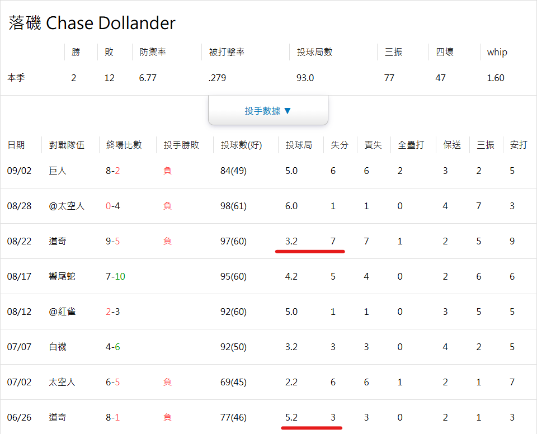The image size is (537, 434).
Task: Click the 4-6 final score
Action: tap(112, 347)
